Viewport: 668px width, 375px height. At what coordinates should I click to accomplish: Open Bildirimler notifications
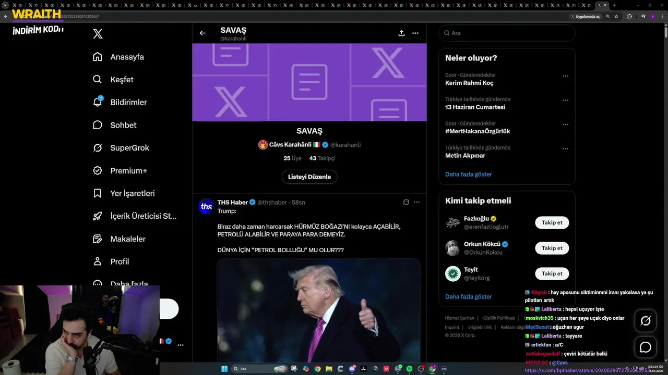[120, 102]
